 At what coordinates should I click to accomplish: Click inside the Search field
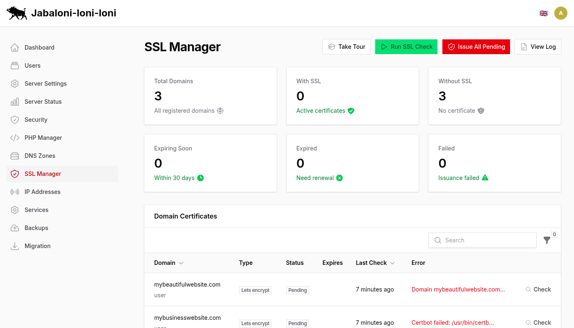pos(482,240)
